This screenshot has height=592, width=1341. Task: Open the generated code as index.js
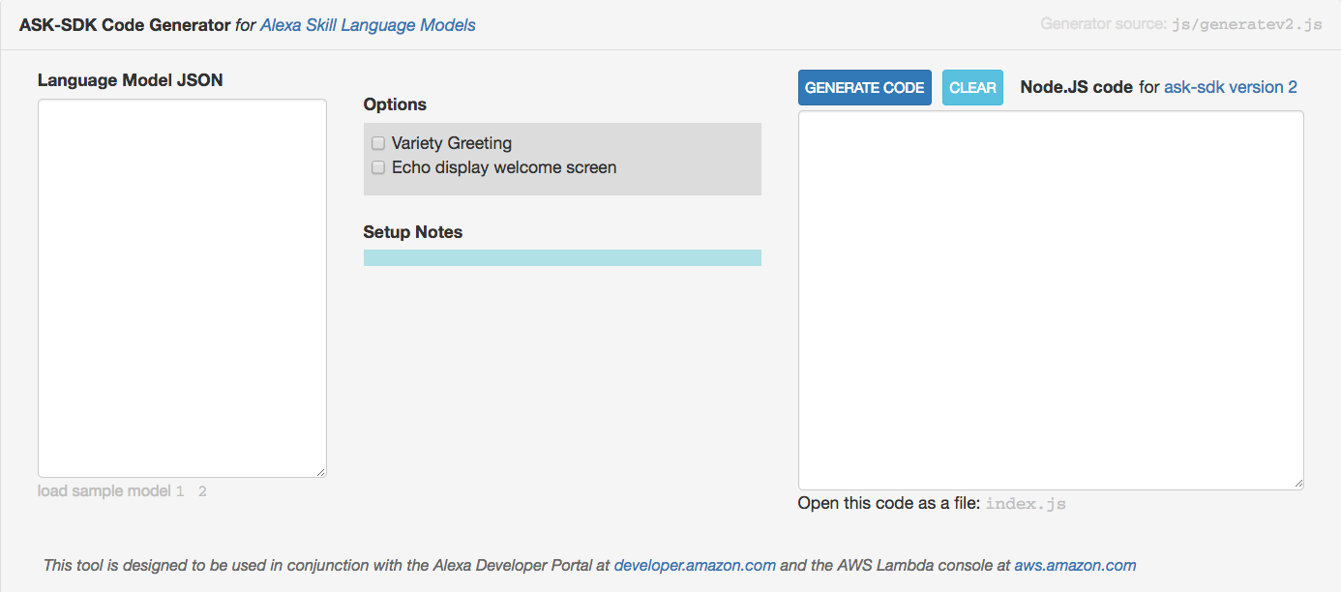tap(1026, 504)
